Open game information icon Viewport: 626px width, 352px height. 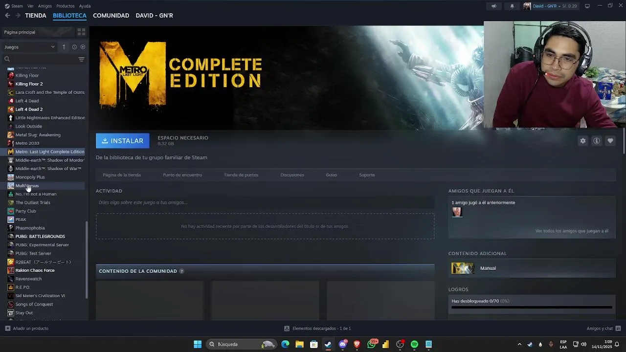pos(596,141)
